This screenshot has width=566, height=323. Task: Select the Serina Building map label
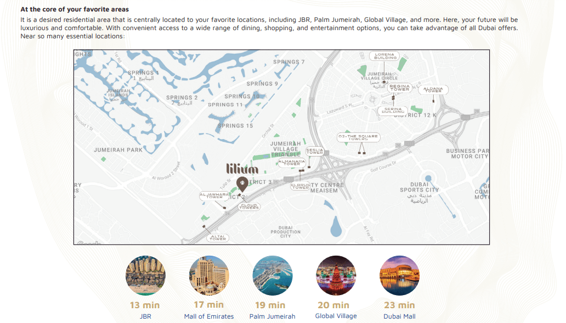393,110
